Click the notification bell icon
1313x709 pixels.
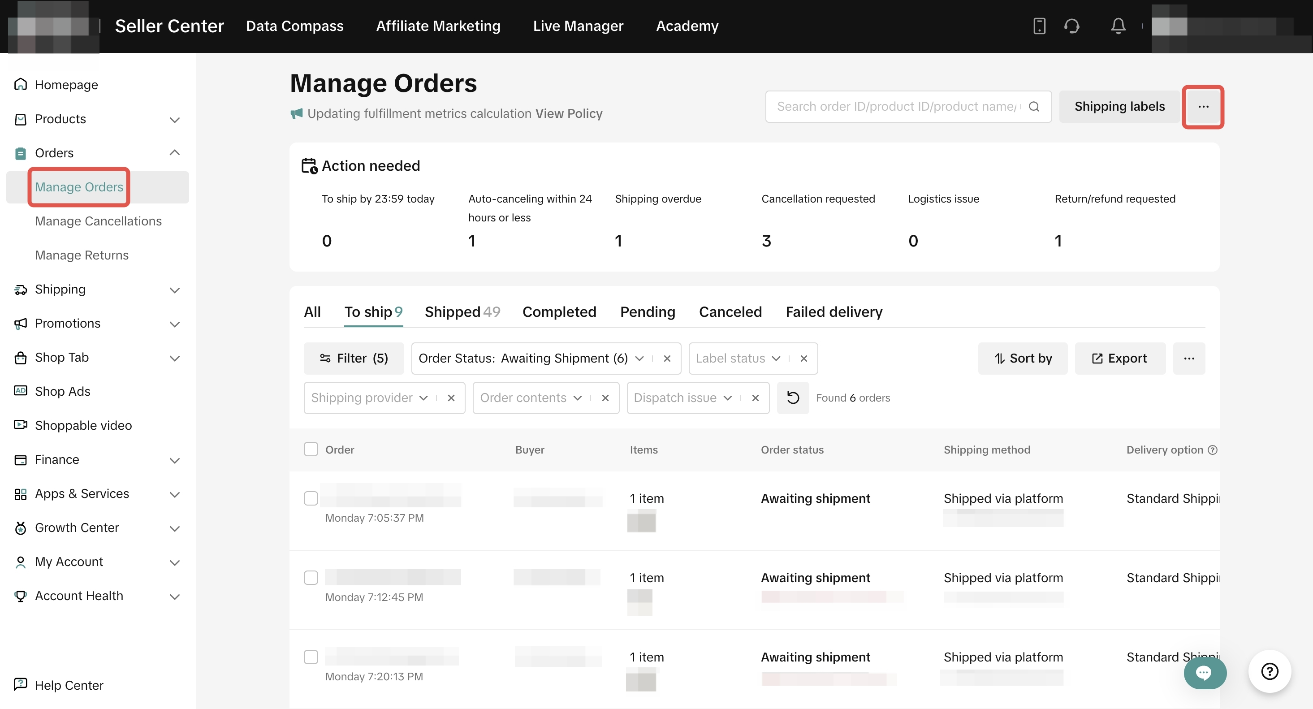point(1118,26)
